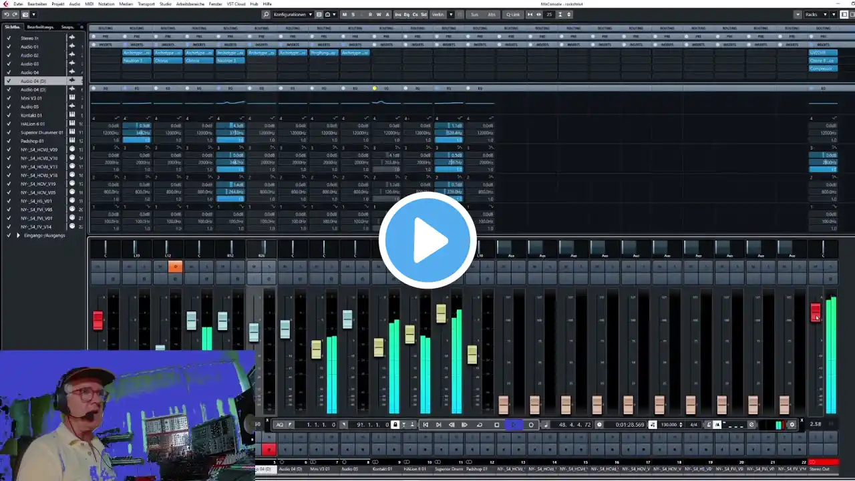Start playback with the transport play button
Viewport: 855px width, 481px height.
coord(514,424)
